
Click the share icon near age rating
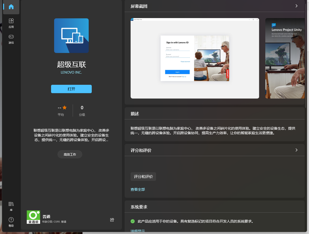pyautogui.click(x=112, y=220)
